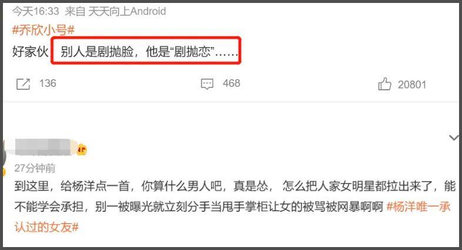Image resolution: width=462 pixels, height=250 pixels.
Task: Click the partial avatar at left edge
Action: 3,153
